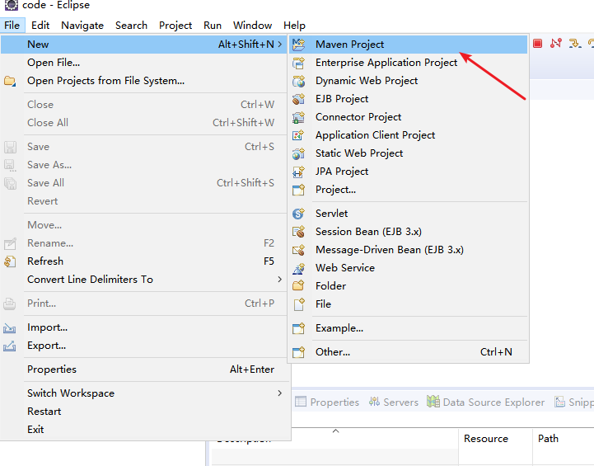Screen dimensions: 594x466
Task: Choose Dynamic Web Project entry
Action: click(409, 81)
